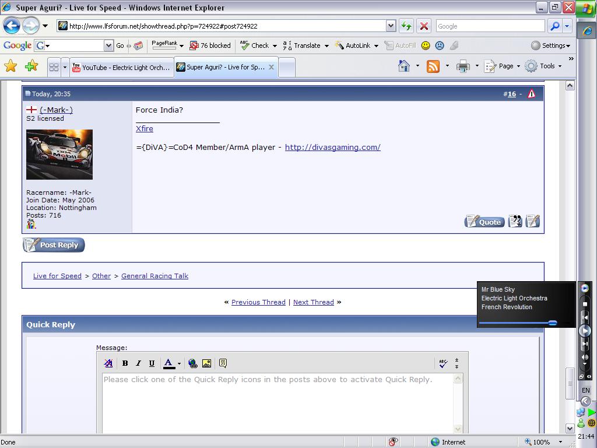Open the zoom level dropdown arrow
597x448 pixels.
(560, 442)
